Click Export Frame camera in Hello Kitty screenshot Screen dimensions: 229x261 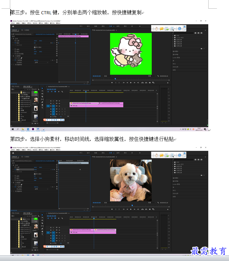click(150, 83)
